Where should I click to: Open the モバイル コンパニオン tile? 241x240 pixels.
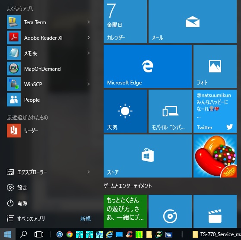[170, 111]
